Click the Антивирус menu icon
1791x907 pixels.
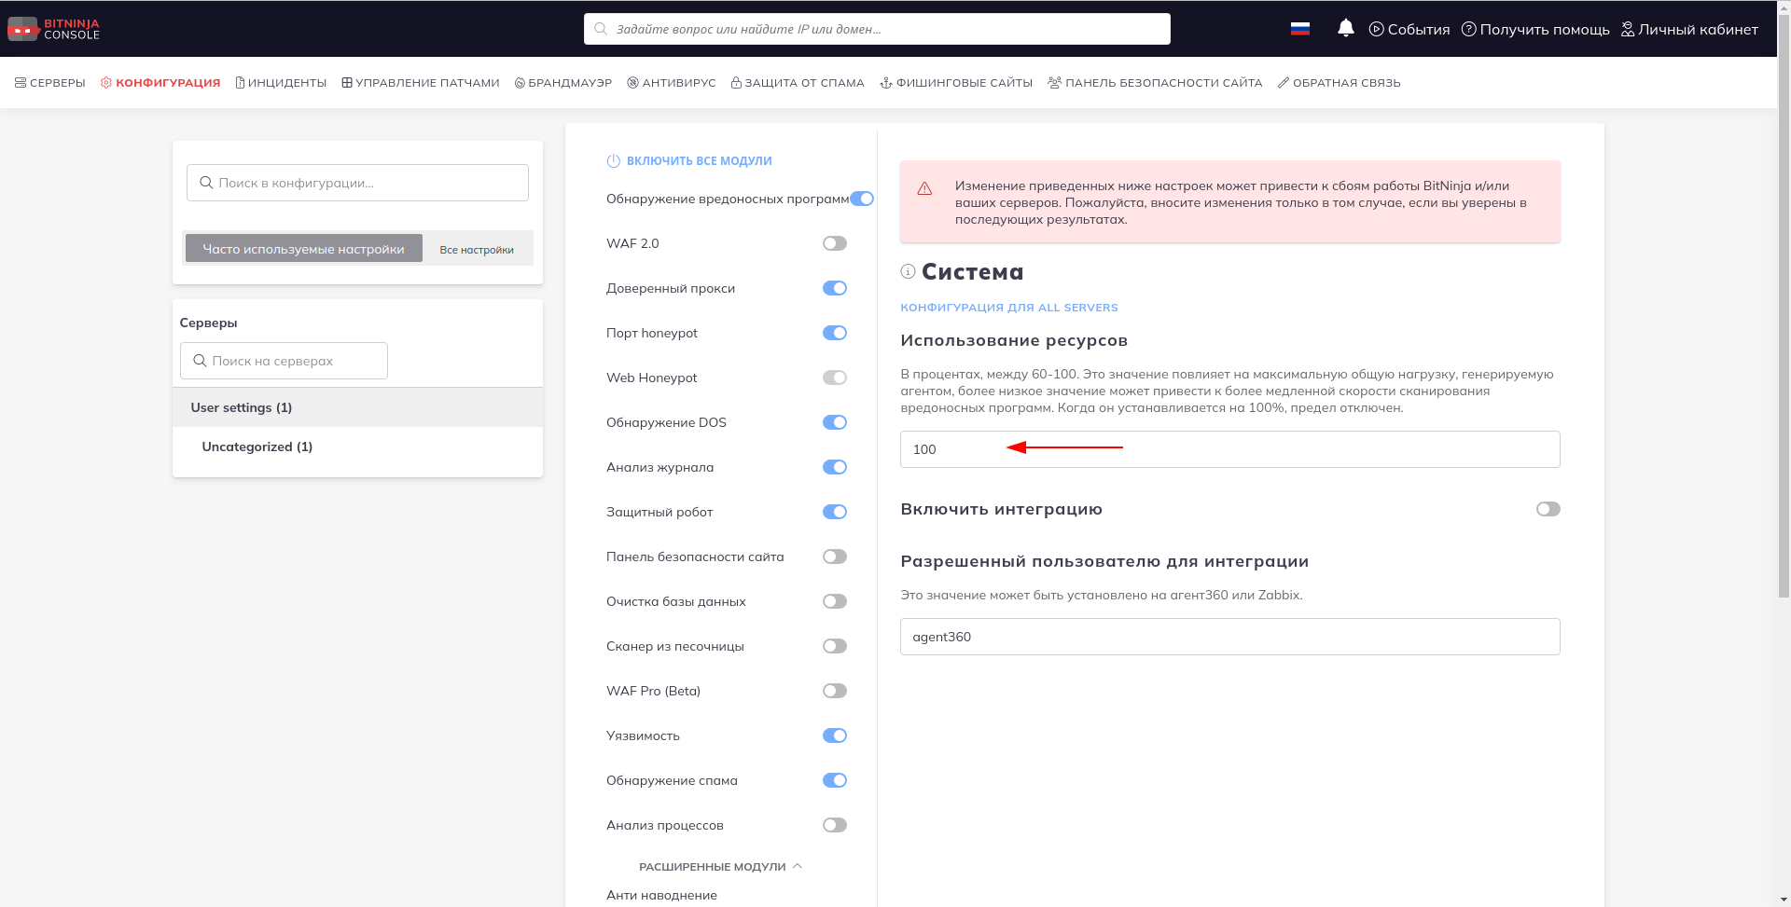[632, 83]
